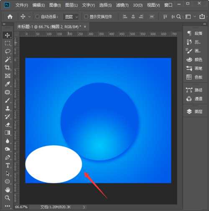Open the workspace switcher dropdown arrow
The image size is (209, 211).
click(195, 17)
